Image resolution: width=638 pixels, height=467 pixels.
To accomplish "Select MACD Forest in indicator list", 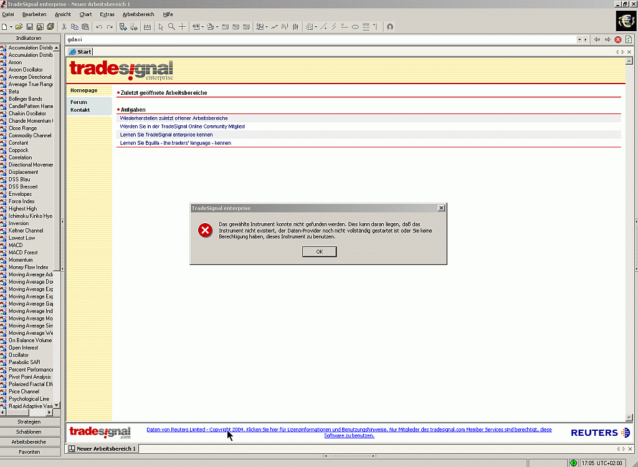I will [23, 253].
